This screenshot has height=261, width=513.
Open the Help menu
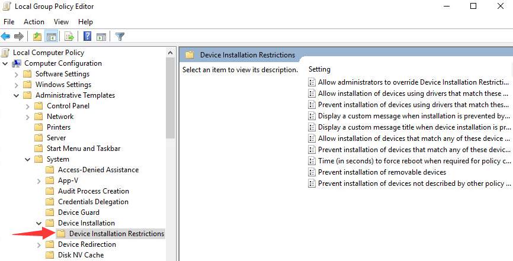pos(85,22)
